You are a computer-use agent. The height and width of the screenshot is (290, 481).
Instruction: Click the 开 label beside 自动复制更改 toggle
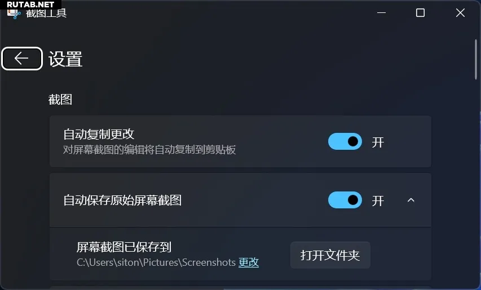click(x=378, y=142)
